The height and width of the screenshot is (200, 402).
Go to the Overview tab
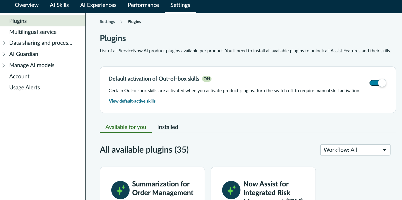(x=27, y=5)
